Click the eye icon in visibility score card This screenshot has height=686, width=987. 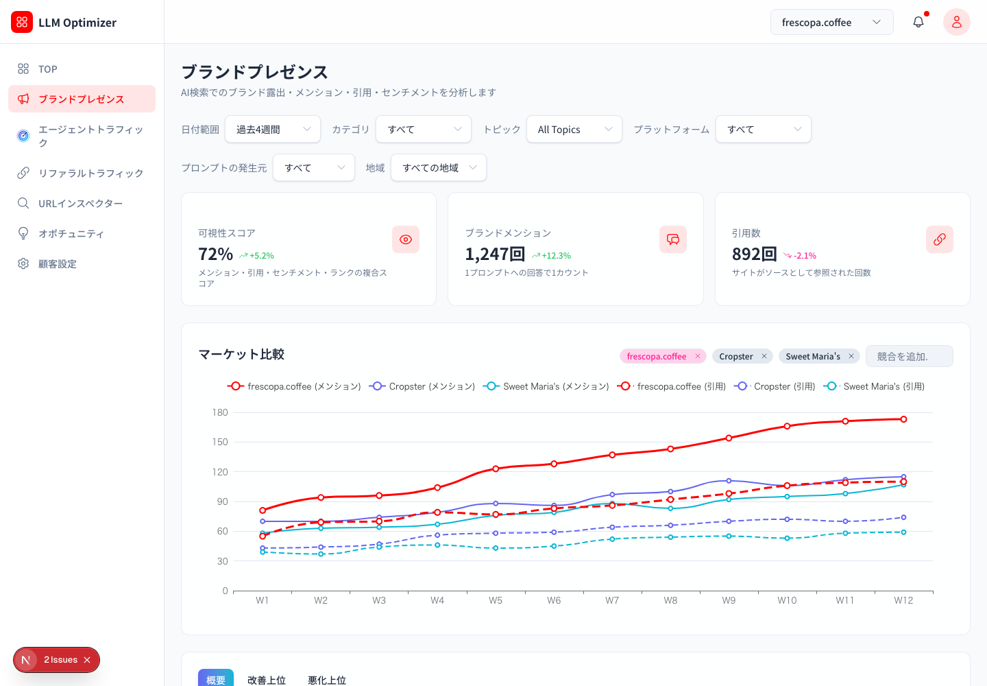[406, 239]
